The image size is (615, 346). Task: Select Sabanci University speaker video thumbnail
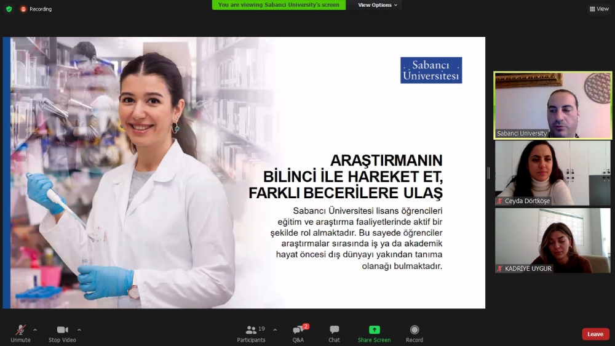coord(553,105)
